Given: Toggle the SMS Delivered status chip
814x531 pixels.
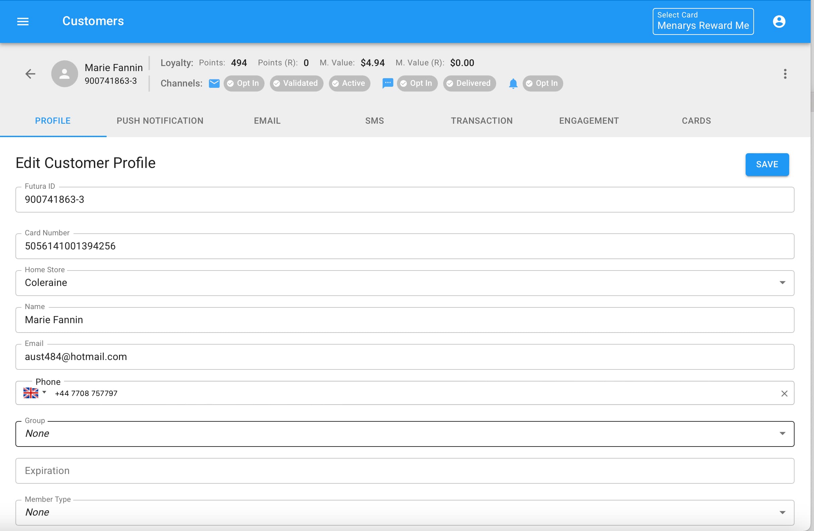Looking at the screenshot, I should (x=469, y=83).
